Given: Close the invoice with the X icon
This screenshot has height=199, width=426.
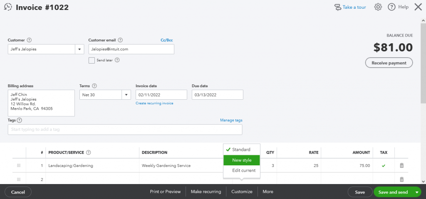Looking at the screenshot, I should [418, 7].
